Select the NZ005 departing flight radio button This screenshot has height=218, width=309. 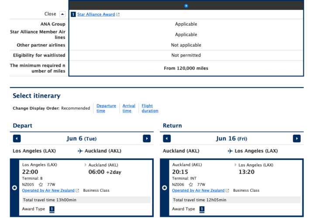tap(14, 187)
